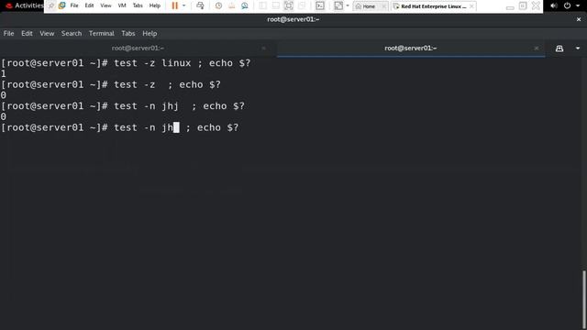Click the new terminal tab icon
Viewport: 587px width, 330px height.
tap(559, 49)
